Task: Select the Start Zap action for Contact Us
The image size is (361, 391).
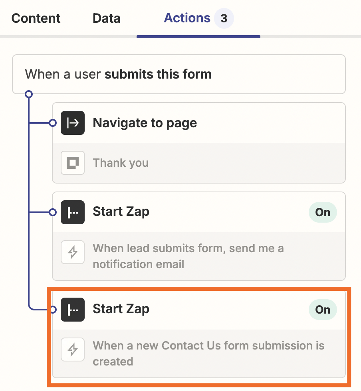Action: tap(121, 309)
